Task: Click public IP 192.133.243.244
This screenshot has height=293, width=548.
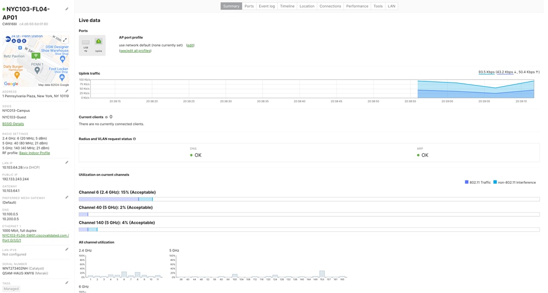Action: coord(16,179)
